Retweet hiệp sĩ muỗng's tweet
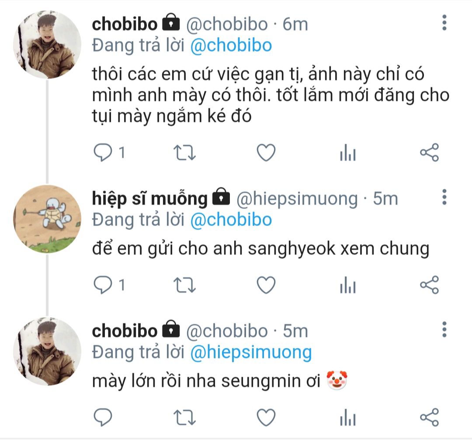 184,285
